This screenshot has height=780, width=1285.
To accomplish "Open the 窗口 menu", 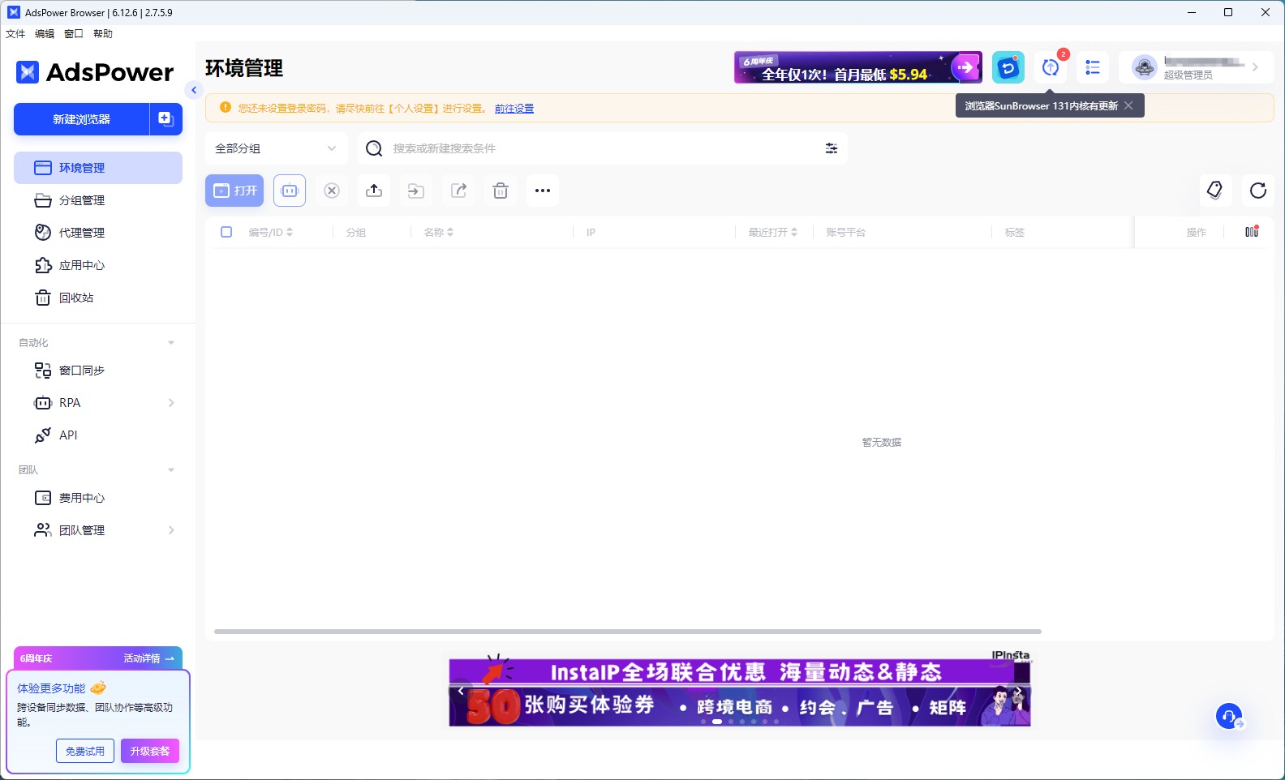I will click(74, 34).
